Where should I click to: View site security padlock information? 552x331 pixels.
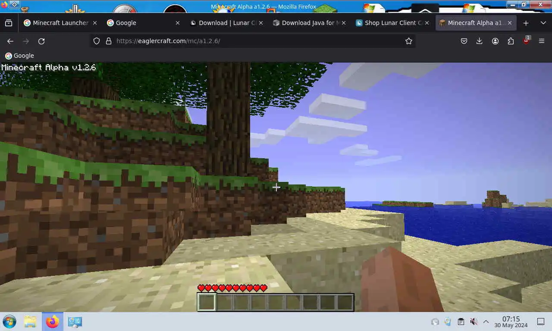click(x=109, y=41)
